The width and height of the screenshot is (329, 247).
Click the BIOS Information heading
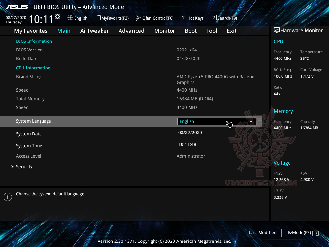click(34, 41)
